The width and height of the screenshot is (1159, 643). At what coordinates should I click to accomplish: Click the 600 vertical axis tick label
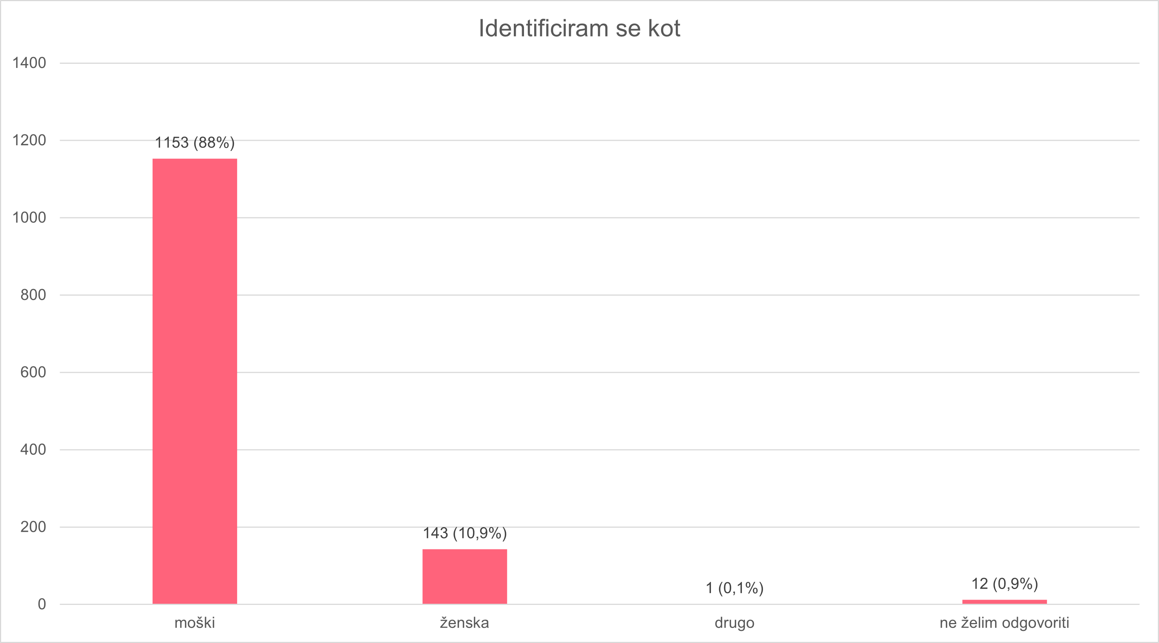pos(33,372)
